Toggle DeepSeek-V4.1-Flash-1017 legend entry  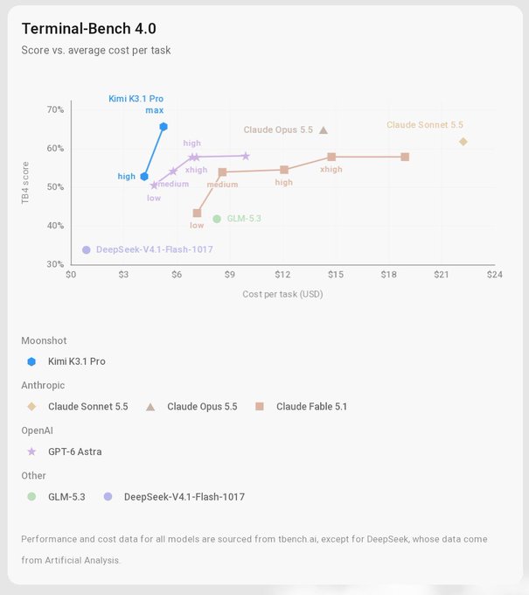(174, 497)
